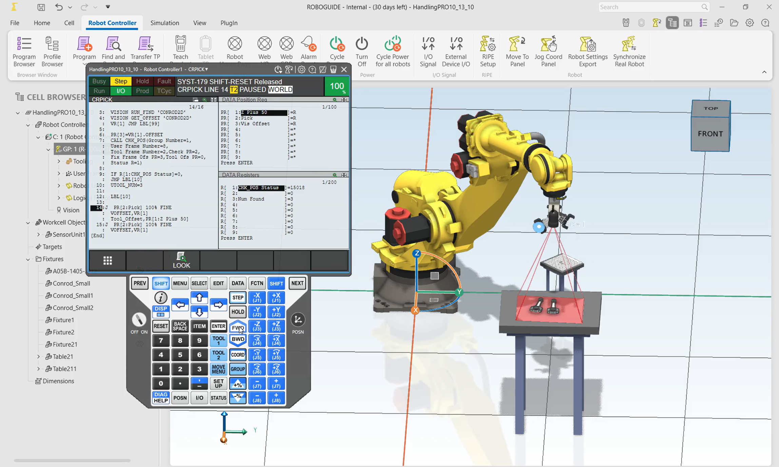
Task: Open the I/O Signal panel
Action: tap(428, 52)
